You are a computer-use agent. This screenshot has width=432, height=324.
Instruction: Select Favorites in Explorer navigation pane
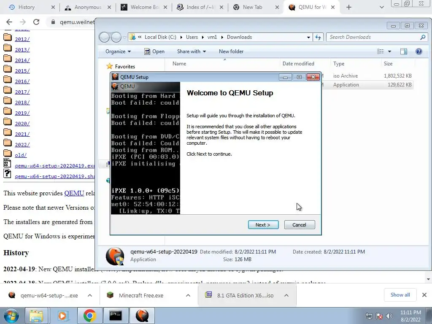tap(125, 66)
